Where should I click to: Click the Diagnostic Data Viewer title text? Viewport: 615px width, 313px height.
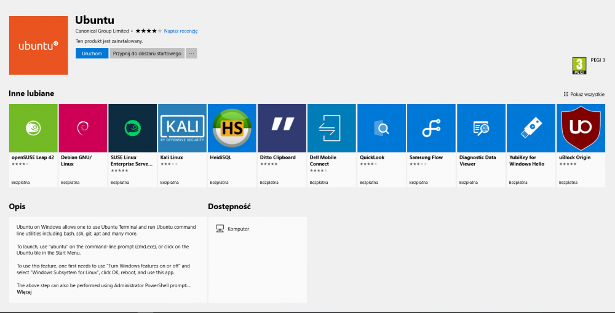477,160
